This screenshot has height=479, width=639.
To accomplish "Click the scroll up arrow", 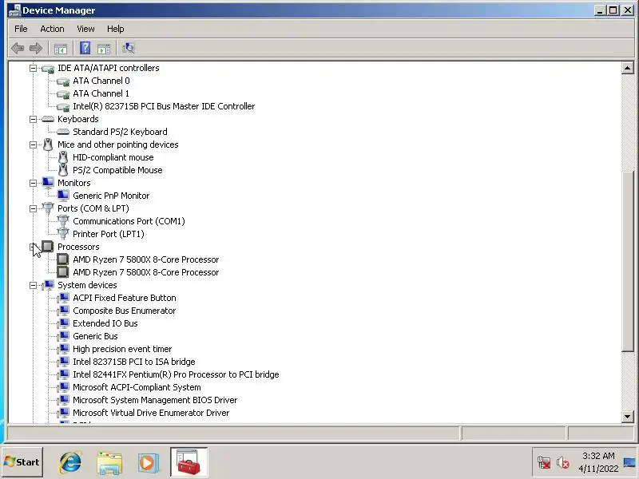I will (627, 68).
